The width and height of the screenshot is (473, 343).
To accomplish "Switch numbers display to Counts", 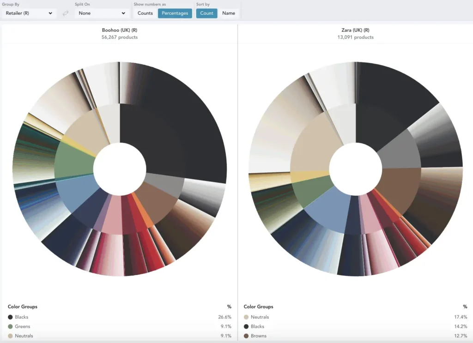I will (x=145, y=13).
